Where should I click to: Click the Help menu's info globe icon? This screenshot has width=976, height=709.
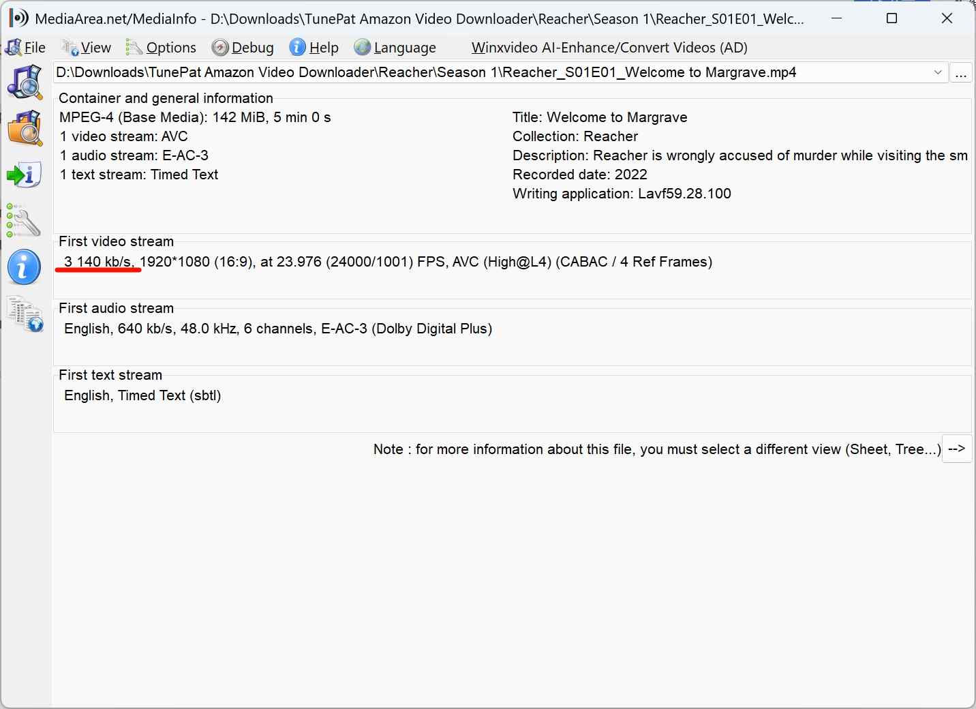pos(297,47)
